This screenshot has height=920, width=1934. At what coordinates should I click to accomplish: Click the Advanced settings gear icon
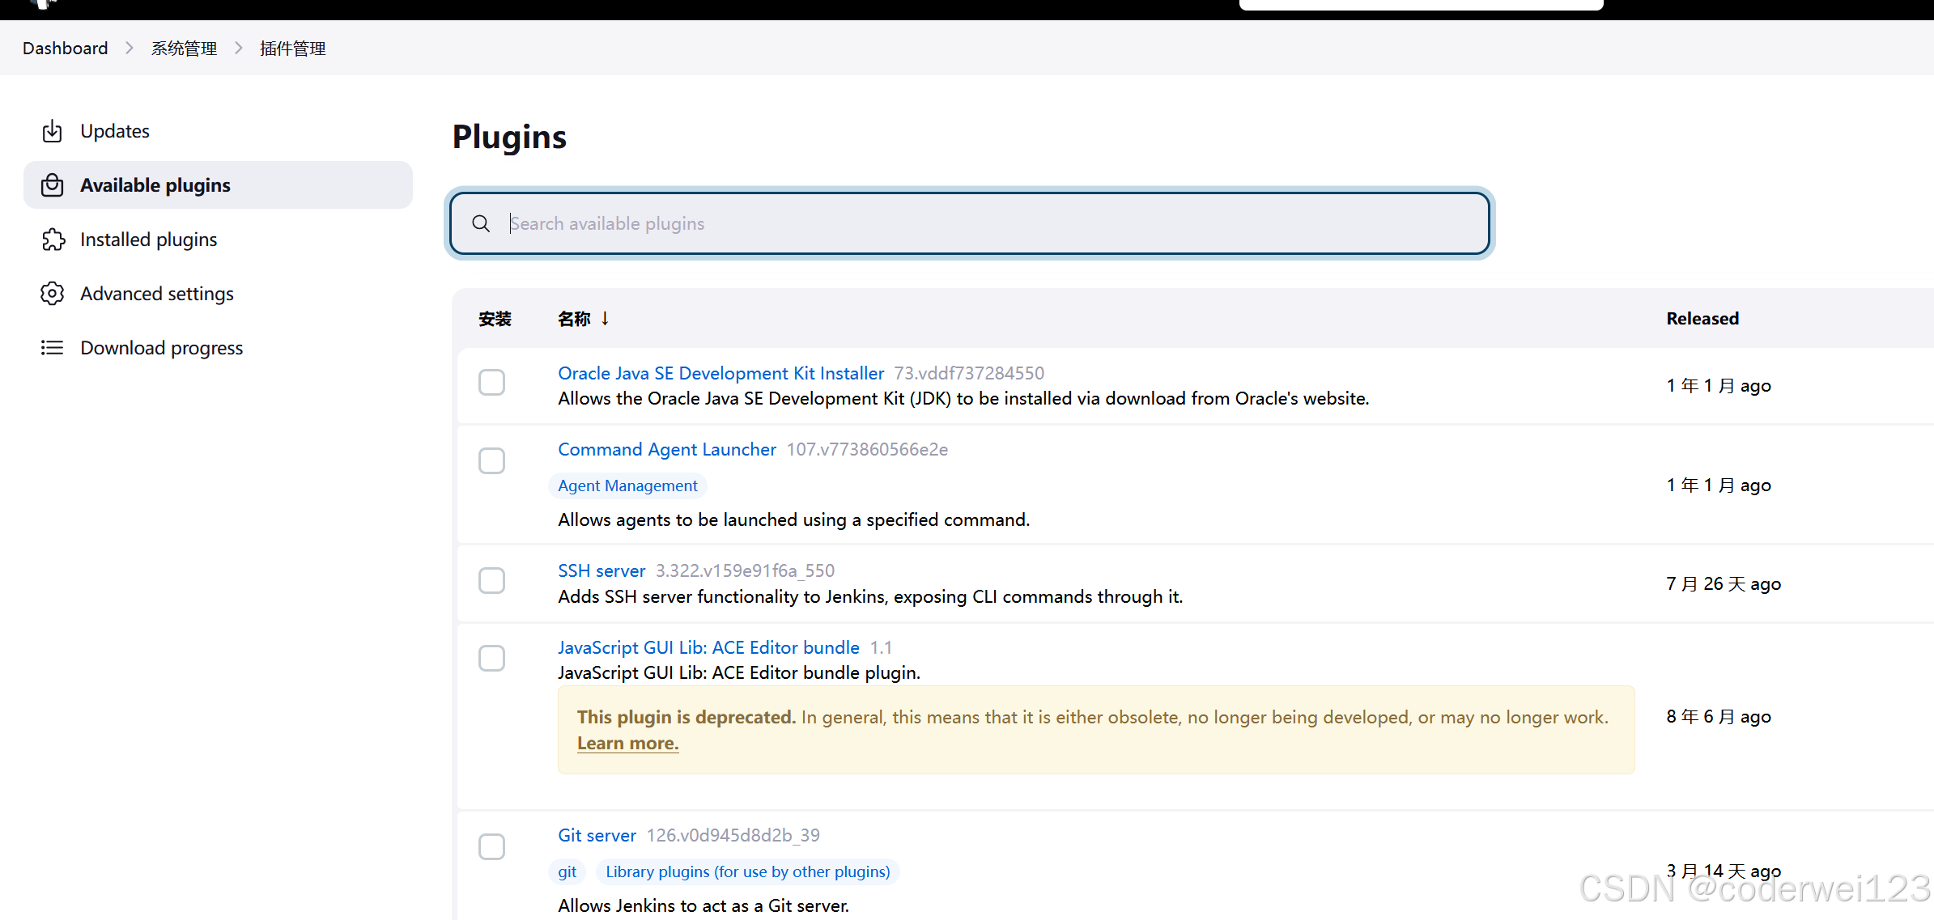[53, 294]
